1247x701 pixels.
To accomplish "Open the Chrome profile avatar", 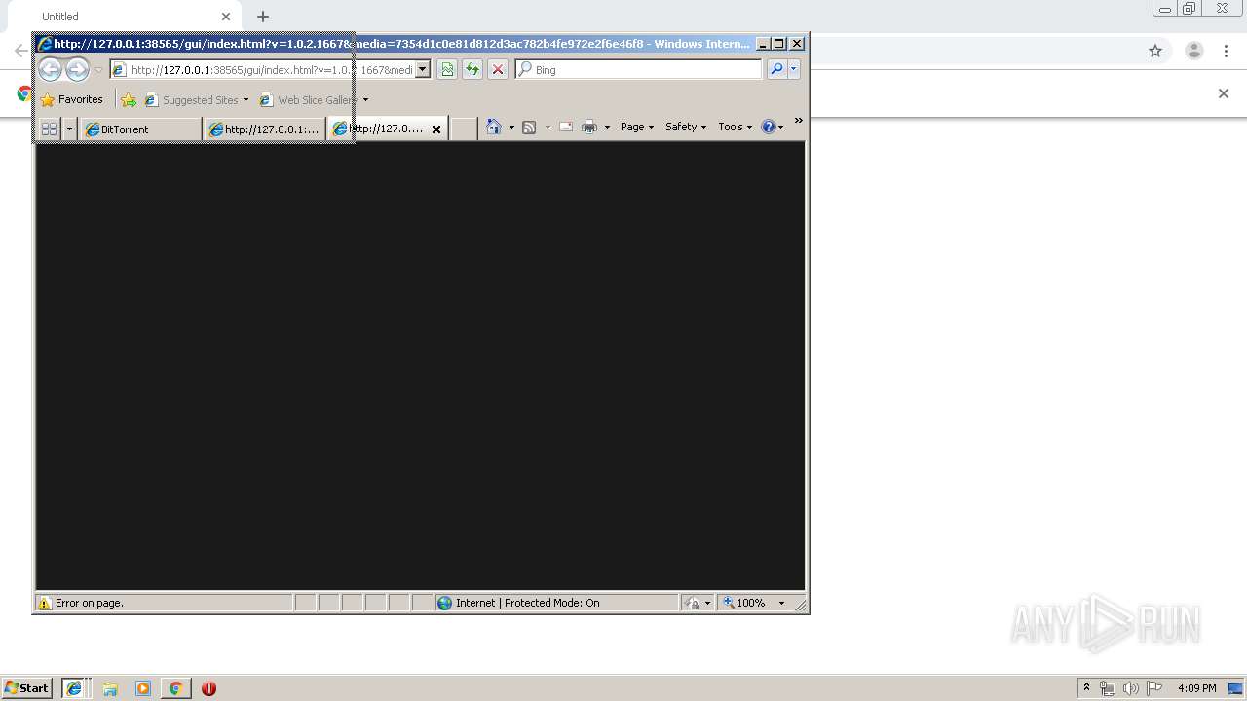I will (1194, 51).
